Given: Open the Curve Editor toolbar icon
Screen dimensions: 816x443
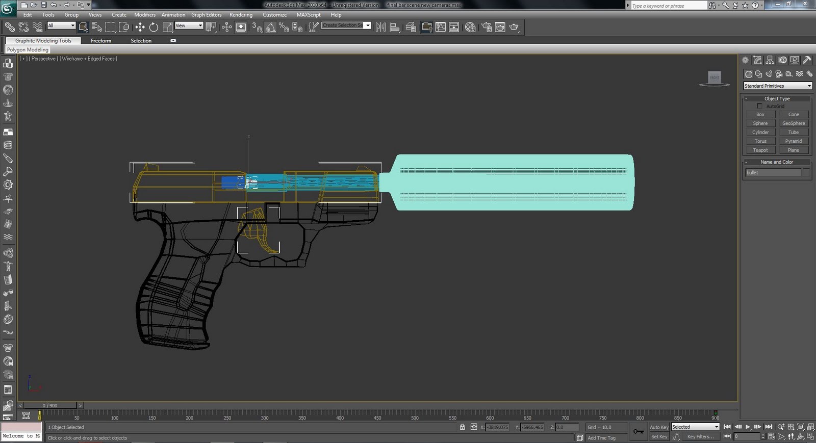Looking at the screenshot, I should point(440,27).
